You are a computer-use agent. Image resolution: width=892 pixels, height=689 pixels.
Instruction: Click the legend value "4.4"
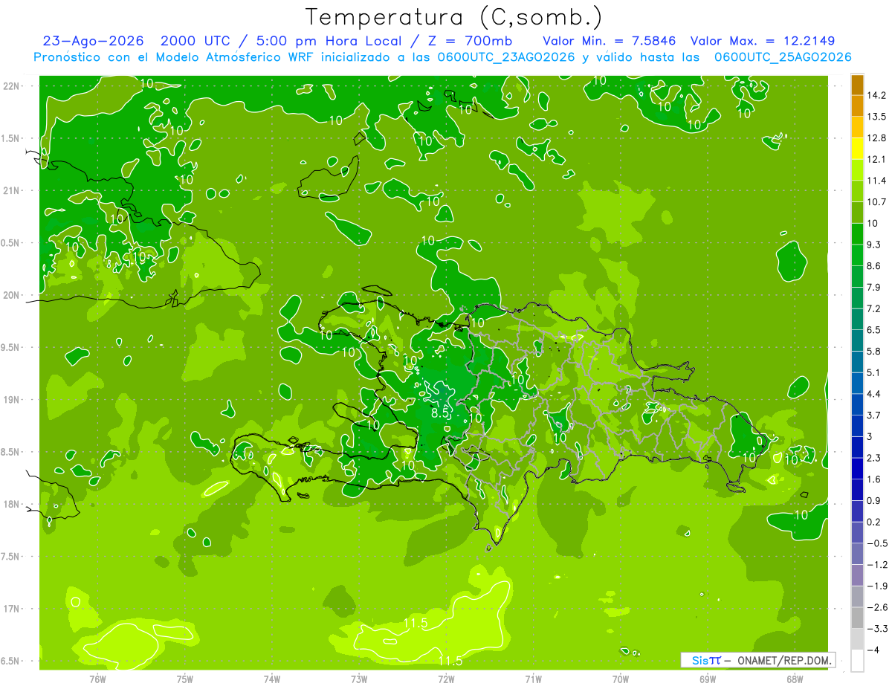pyautogui.click(x=876, y=394)
